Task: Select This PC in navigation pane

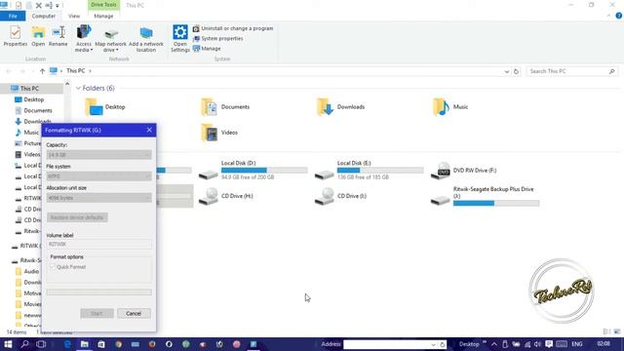Action: coord(29,89)
